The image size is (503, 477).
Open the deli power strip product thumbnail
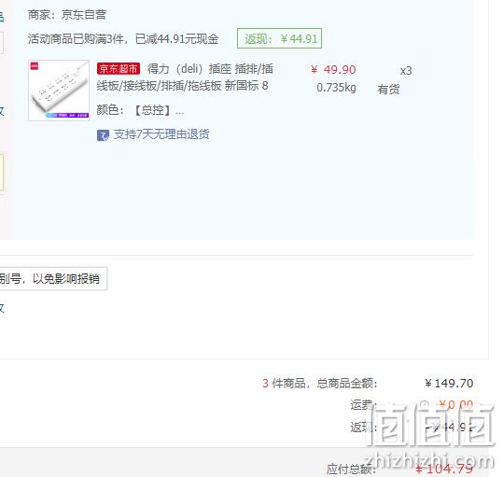(59, 91)
